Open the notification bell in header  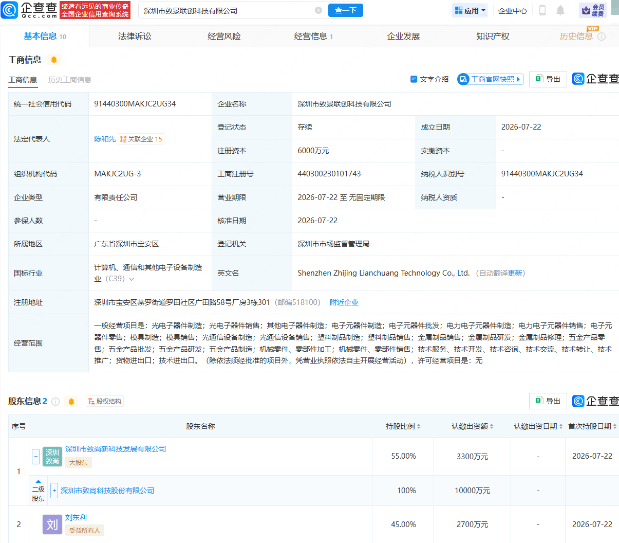560,10
